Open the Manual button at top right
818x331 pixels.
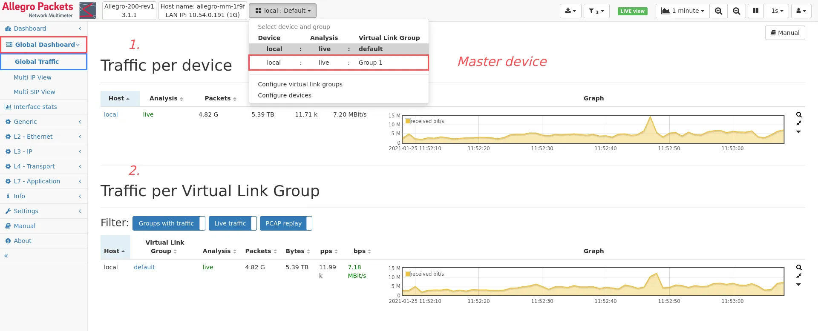(x=785, y=33)
